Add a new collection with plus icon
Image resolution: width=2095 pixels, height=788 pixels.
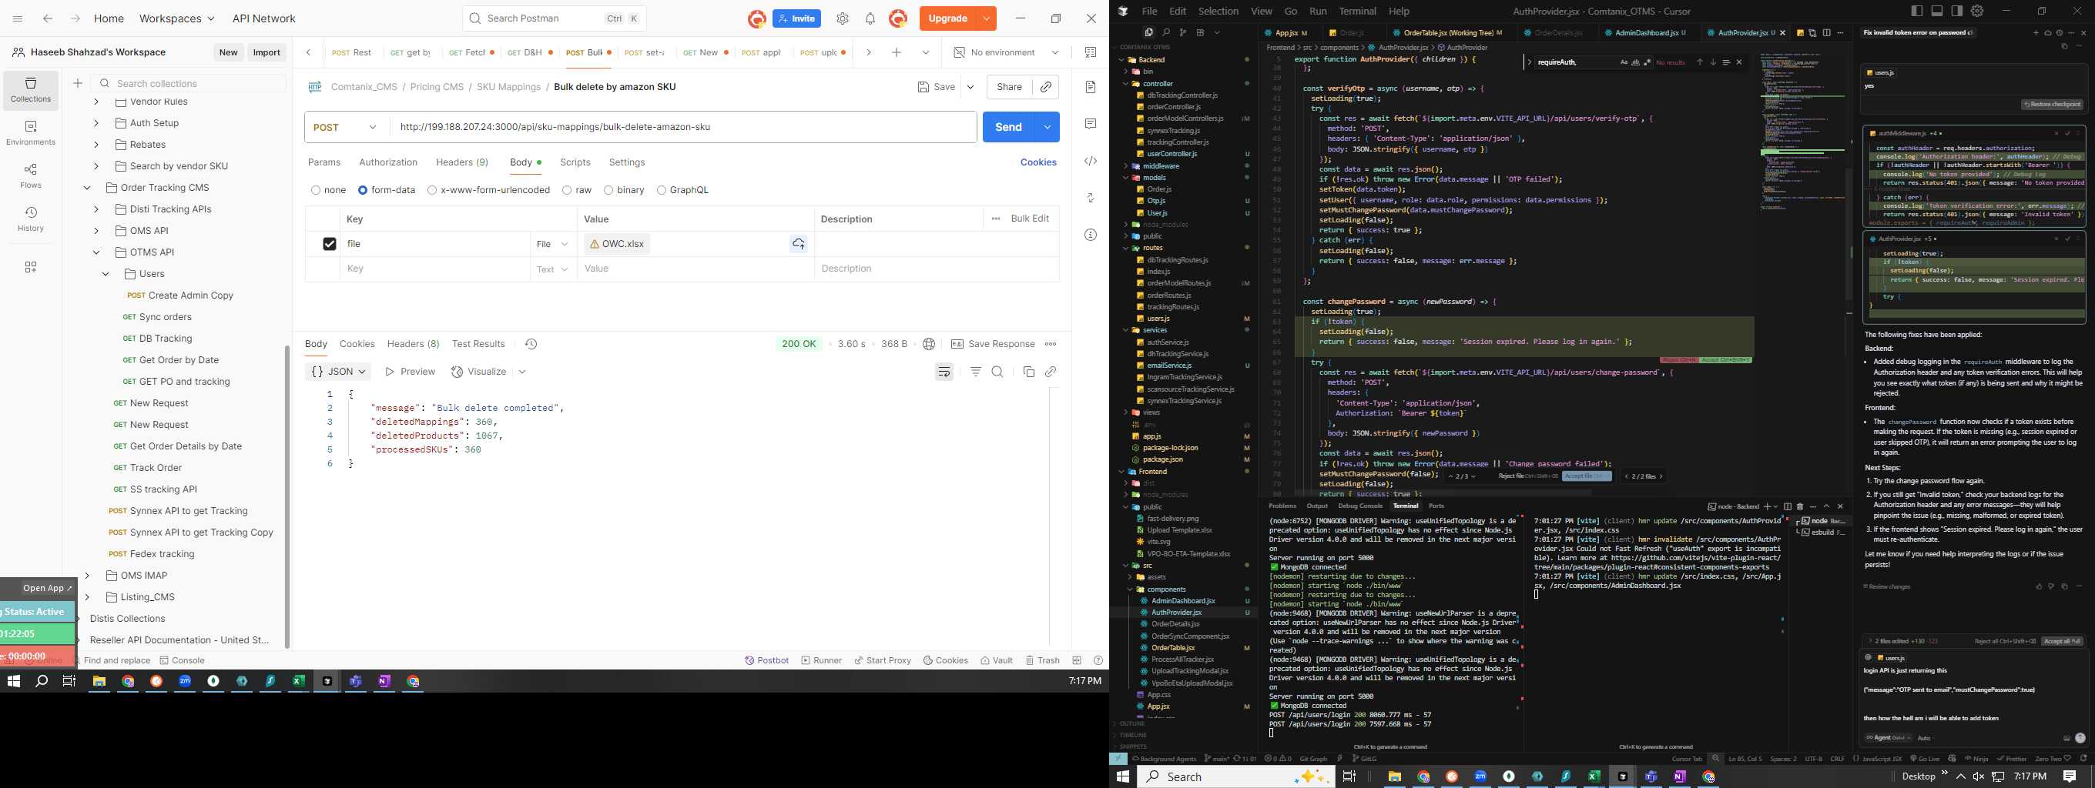[77, 83]
